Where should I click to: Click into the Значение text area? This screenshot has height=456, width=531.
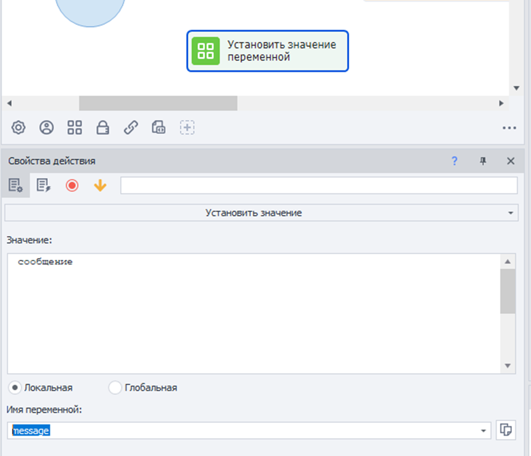click(254, 314)
